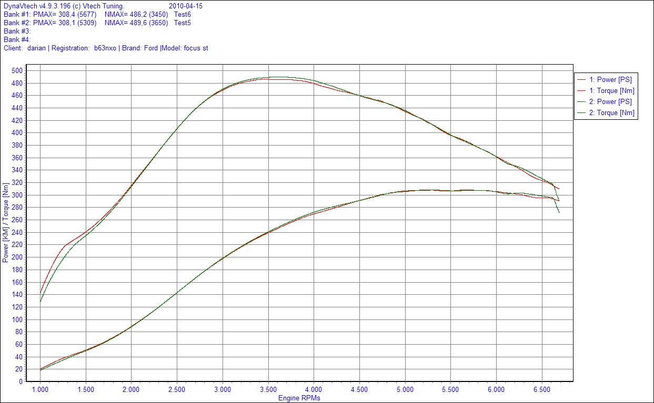Select the "1: Torque [Nm]" legend entry
654x403 pixels.
coord(611,91)
